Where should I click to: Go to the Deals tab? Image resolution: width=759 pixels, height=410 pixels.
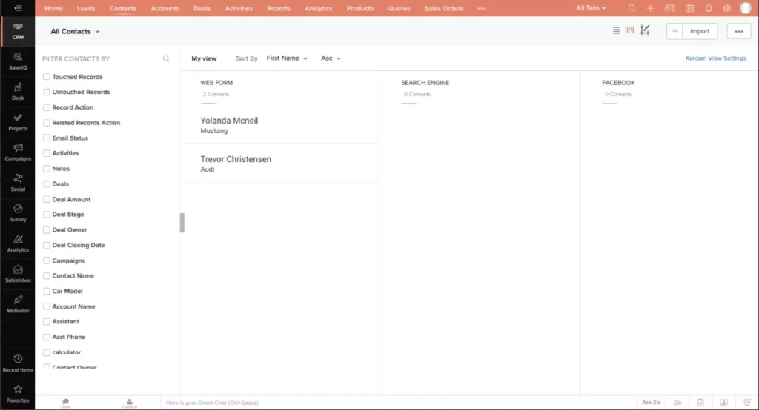click(x=202, y=8)
